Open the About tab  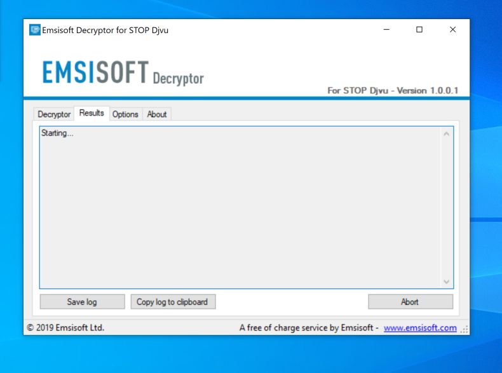tap(156, 114)
